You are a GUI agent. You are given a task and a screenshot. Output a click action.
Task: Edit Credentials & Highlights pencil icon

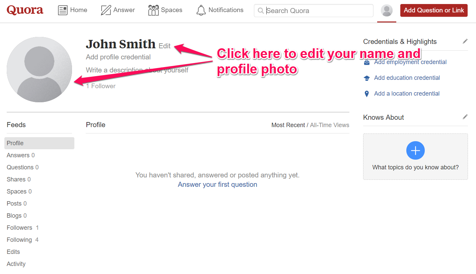click(465, 41)
